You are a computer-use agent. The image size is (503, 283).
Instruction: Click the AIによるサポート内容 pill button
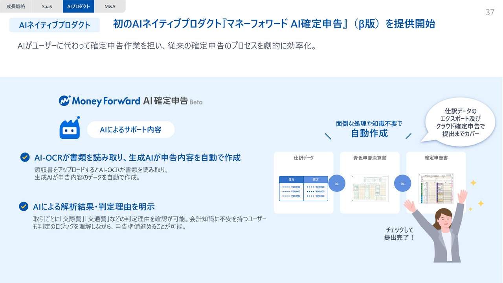click(130, 130)
